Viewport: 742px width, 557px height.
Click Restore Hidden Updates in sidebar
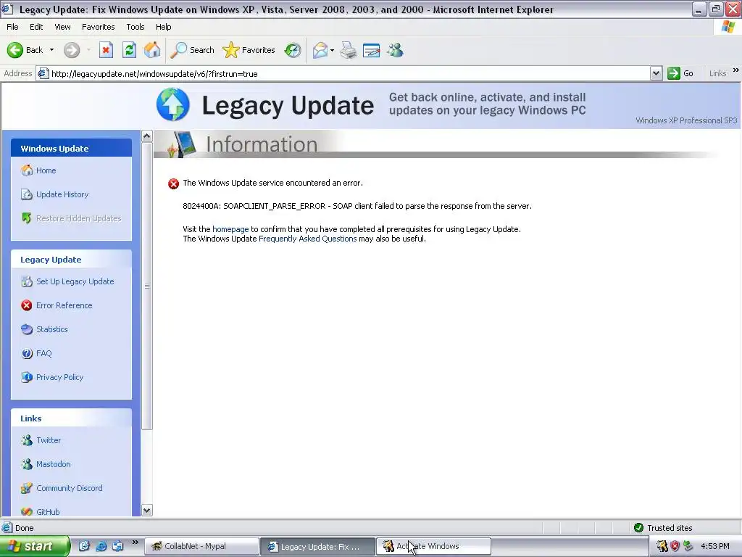coord(78,218)
